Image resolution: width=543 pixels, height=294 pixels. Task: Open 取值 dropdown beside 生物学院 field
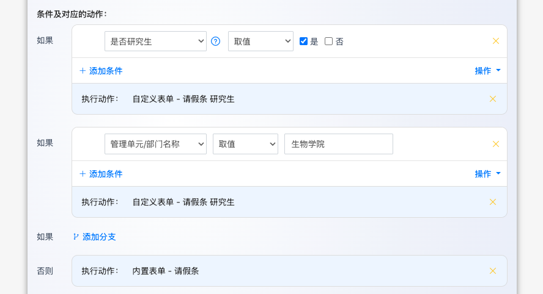click(245, 144)
